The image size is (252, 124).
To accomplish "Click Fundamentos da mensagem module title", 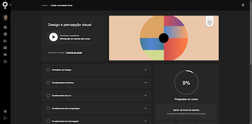I will coord(65,121).
